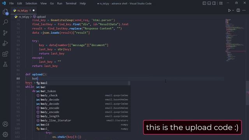Click the last_key = str(key) line
249x140 pixels.
(55, 49)
